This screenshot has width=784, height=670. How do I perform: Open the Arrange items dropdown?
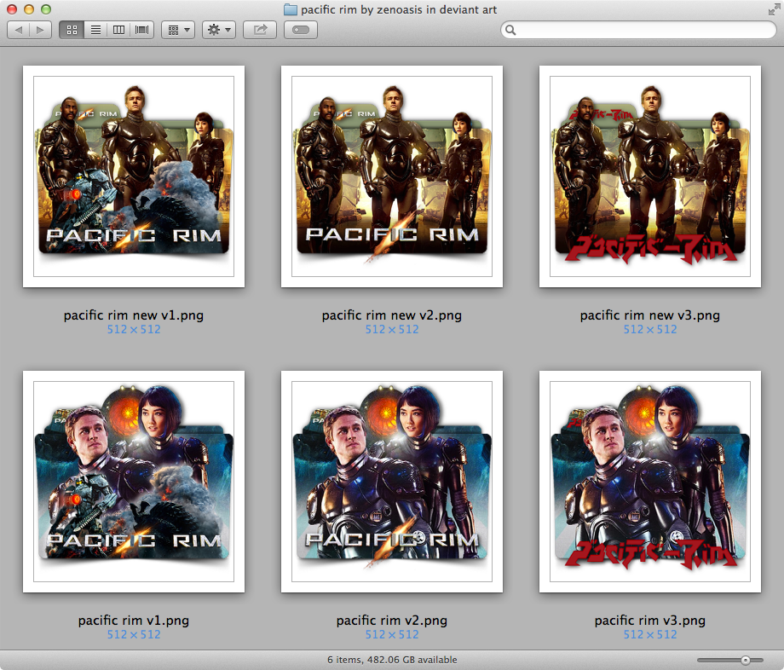[173, 29]
